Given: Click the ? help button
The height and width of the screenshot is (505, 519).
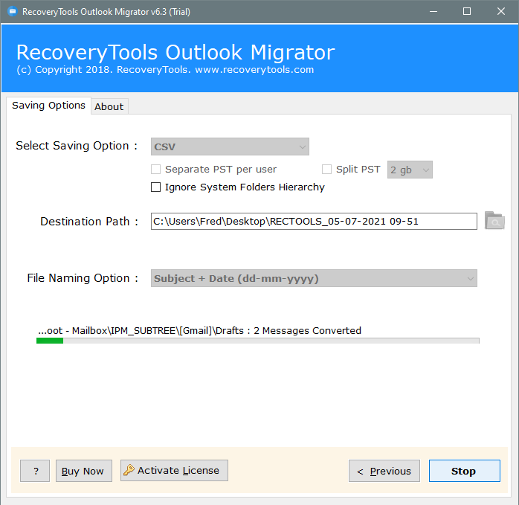Looking at the screenshot, I should point(35,471).
